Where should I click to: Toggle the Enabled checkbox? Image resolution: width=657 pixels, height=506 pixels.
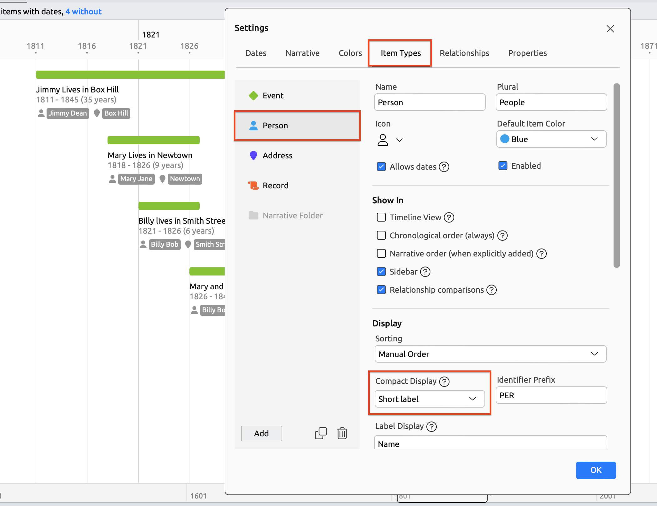[x=503, y=166]
